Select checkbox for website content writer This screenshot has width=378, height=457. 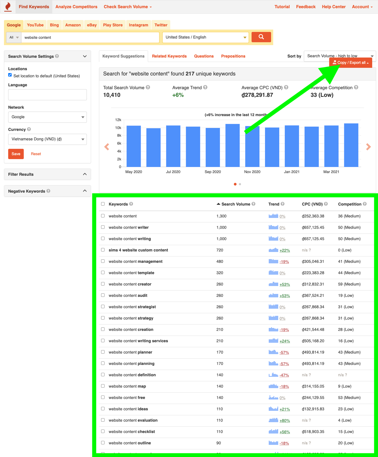click(103, 227)
